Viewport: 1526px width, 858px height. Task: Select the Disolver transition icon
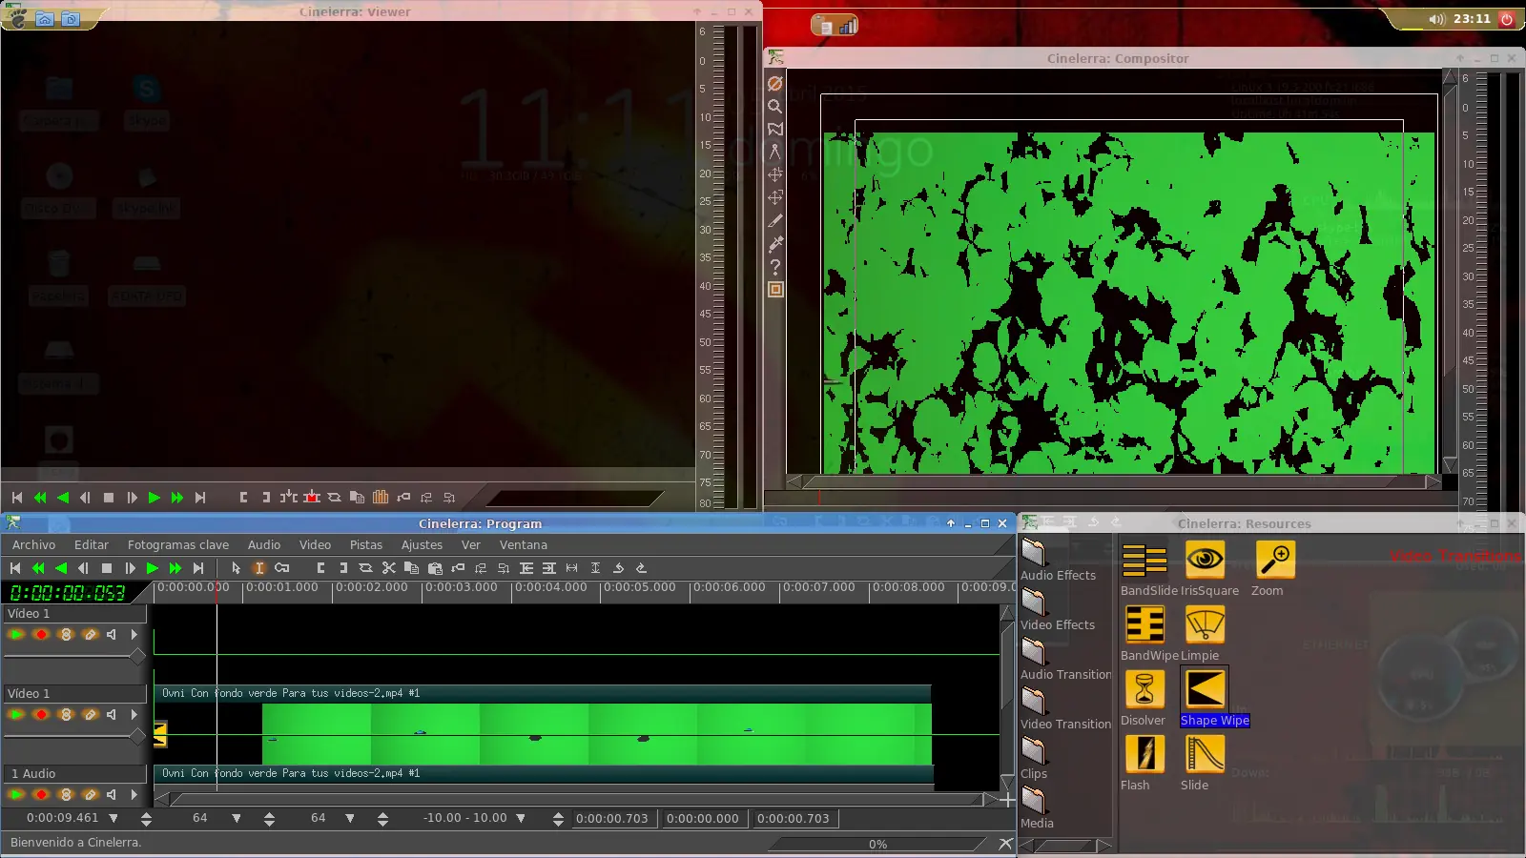[1144, 689]
